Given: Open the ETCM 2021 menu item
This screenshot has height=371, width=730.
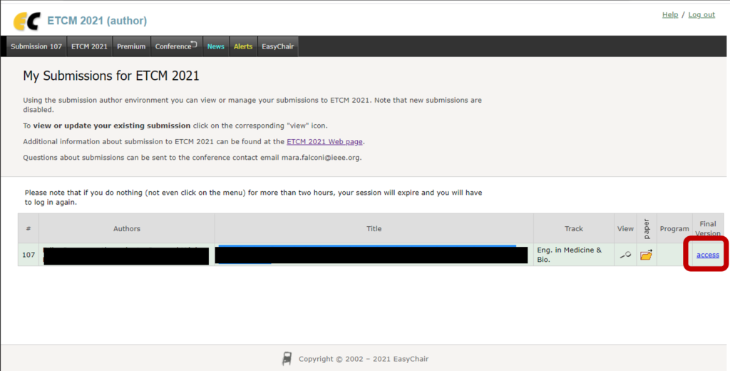Looking at the screenshot, I should (89, 46).
